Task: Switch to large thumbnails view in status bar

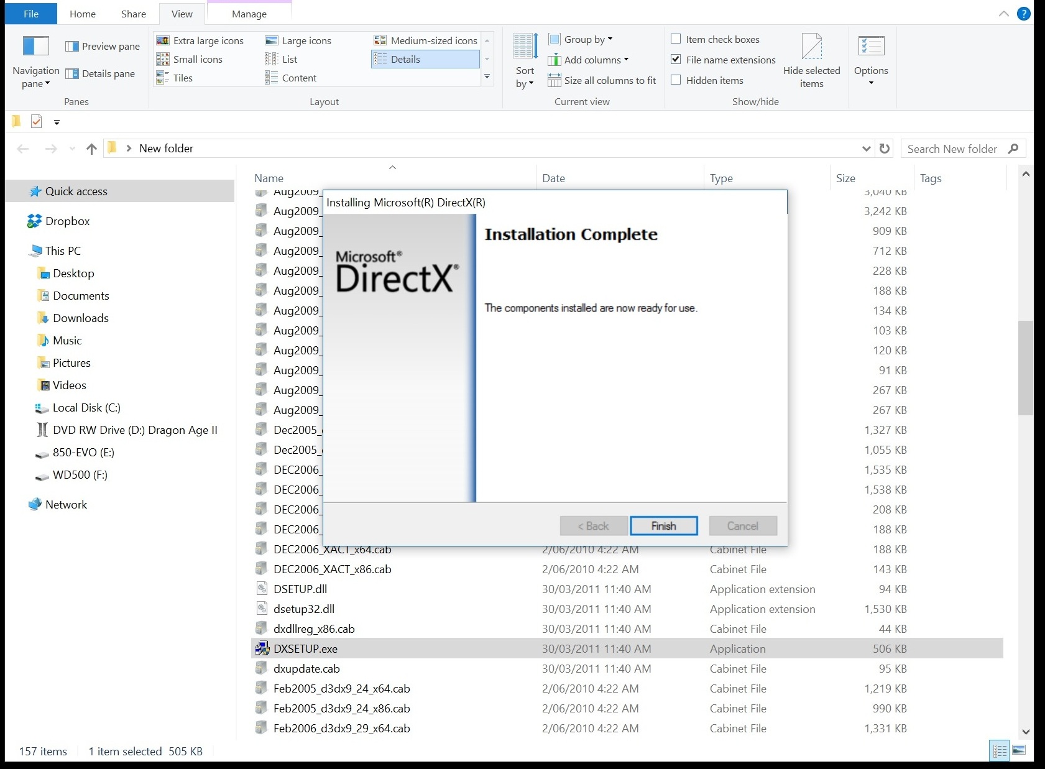Action: 1019,750
